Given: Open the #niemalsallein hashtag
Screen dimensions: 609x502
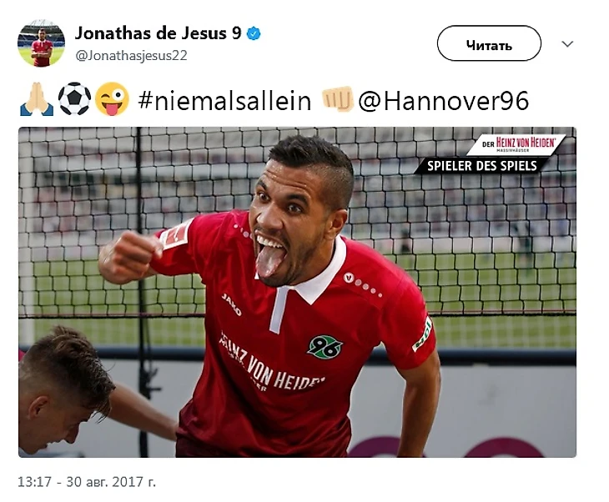Looking at the screenshot, I should (224, 101).
